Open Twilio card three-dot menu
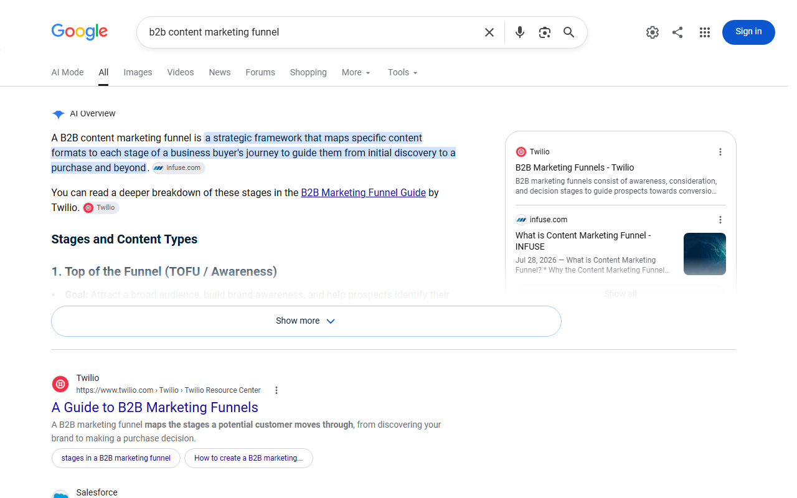This screenshot has height=498, width=797. pos(720,152)
